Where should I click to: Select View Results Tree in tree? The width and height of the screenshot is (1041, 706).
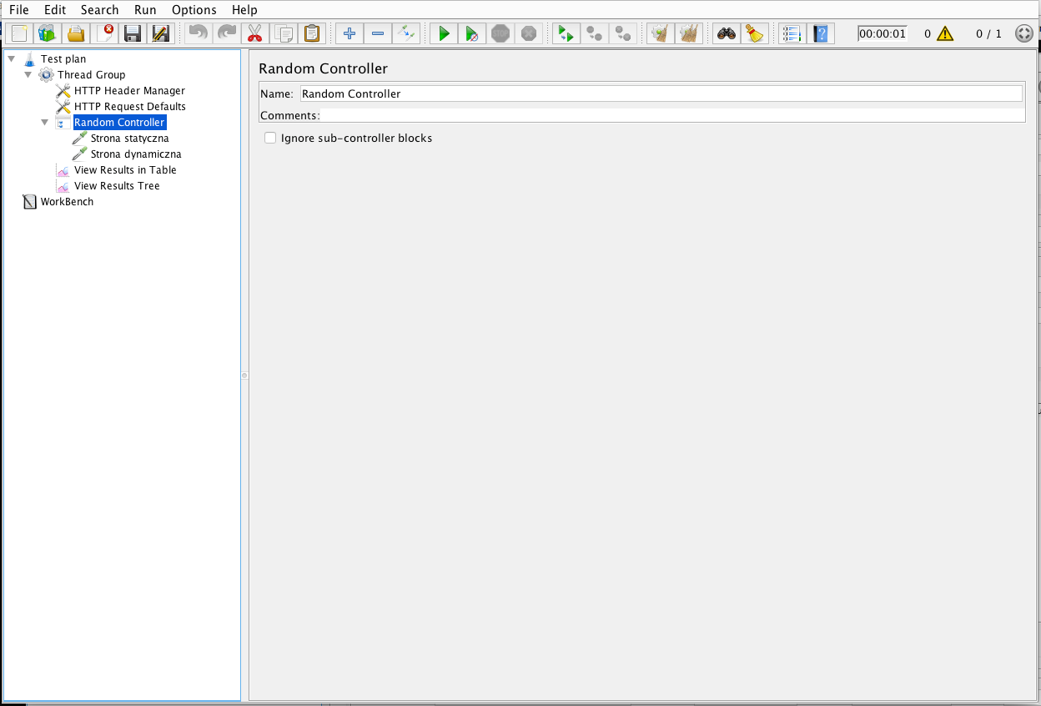117,186
